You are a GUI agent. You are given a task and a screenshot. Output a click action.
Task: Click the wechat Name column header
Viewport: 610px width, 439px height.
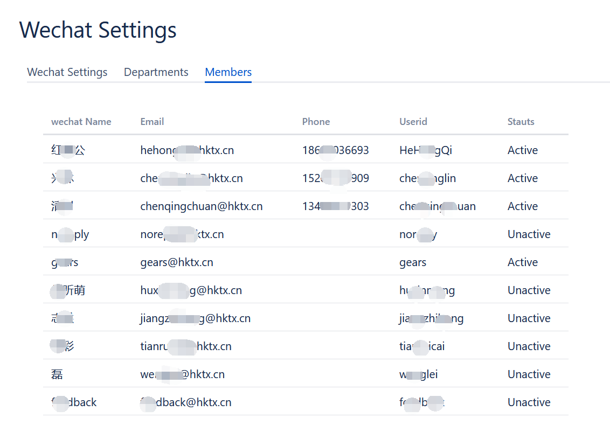point(81,122)
